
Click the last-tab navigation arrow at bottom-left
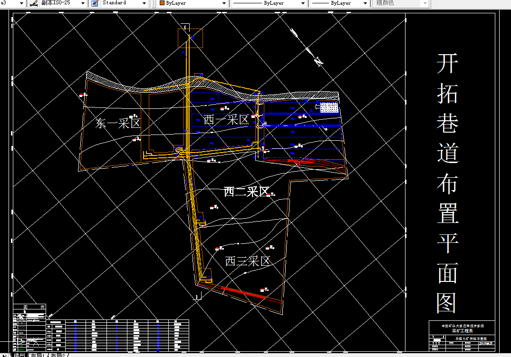(x=5, y=356)
